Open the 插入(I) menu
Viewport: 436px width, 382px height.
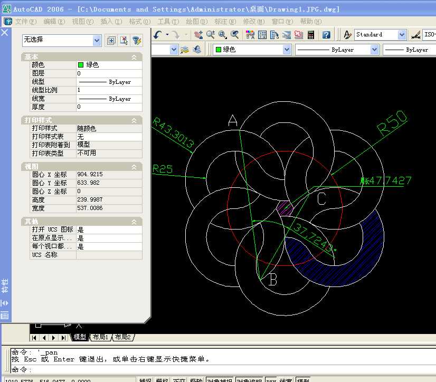[x=111, y=22]
